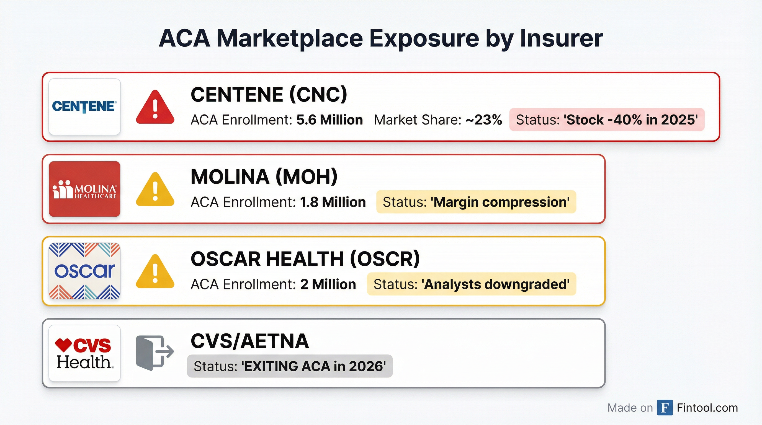The image size is (762, 425).
Task: Click the blue Fintool F logo
Action: 665,408
